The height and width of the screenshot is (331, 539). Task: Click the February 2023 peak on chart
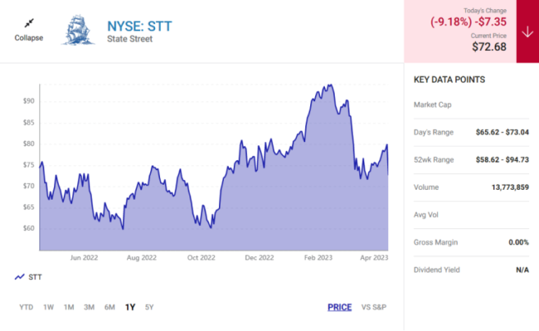[328, 85]
